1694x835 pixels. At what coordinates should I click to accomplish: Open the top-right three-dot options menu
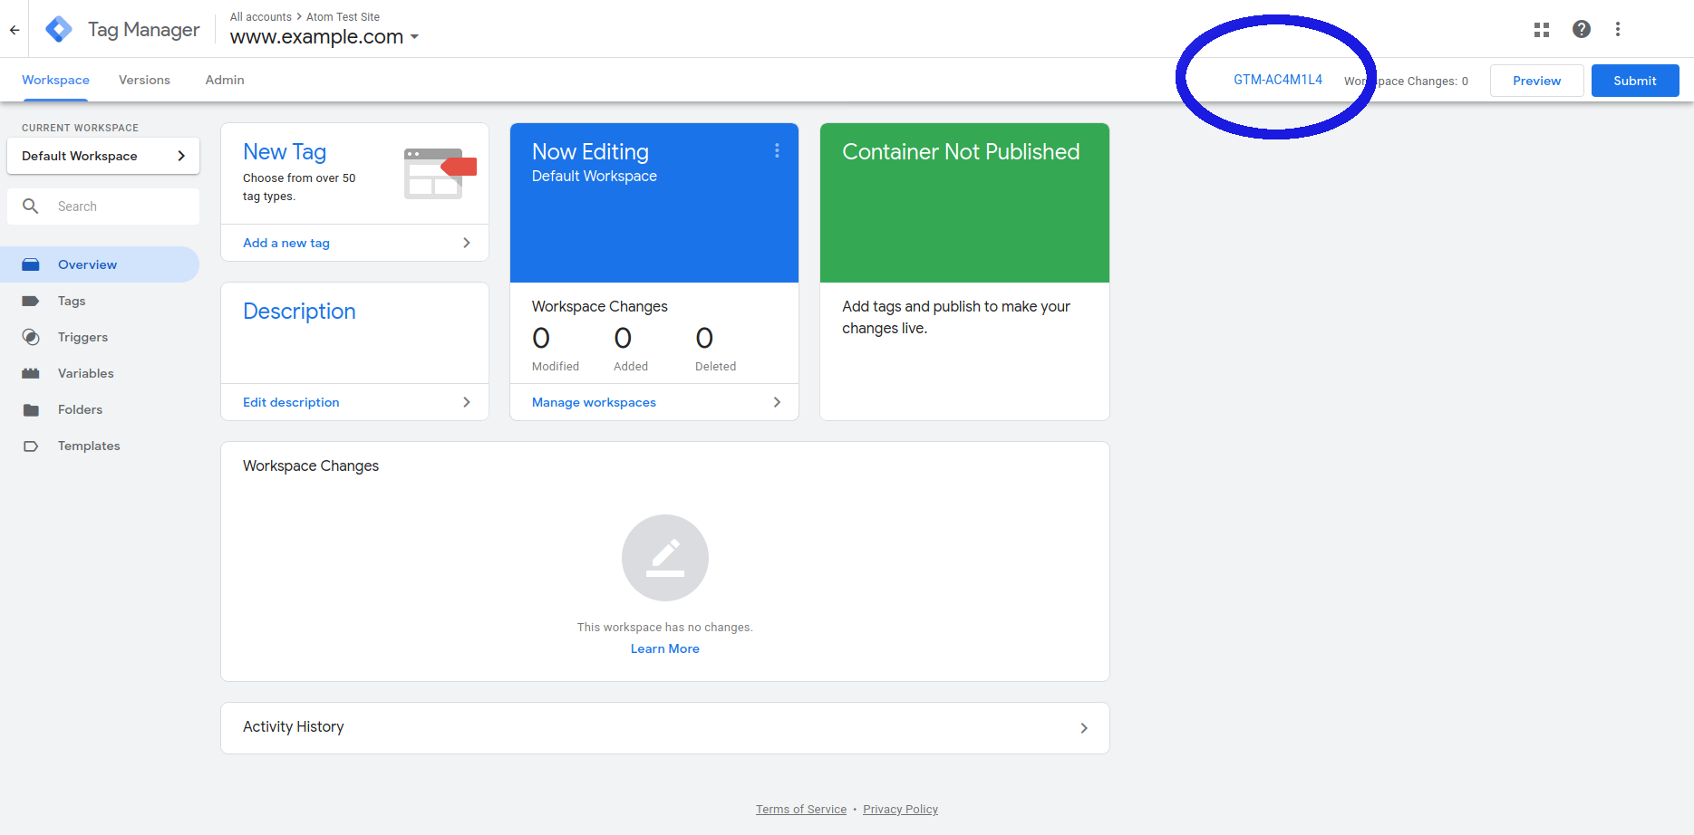tap(1617, 30)
